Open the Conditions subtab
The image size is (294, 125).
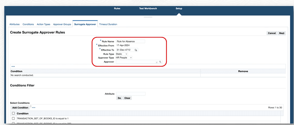28,24
